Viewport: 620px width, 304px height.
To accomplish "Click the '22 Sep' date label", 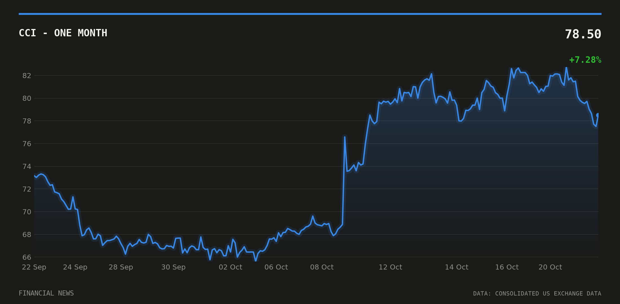I will coord(34,267).
